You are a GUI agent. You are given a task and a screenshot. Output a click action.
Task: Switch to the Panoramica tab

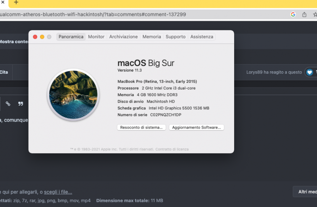tap(71, 37)
